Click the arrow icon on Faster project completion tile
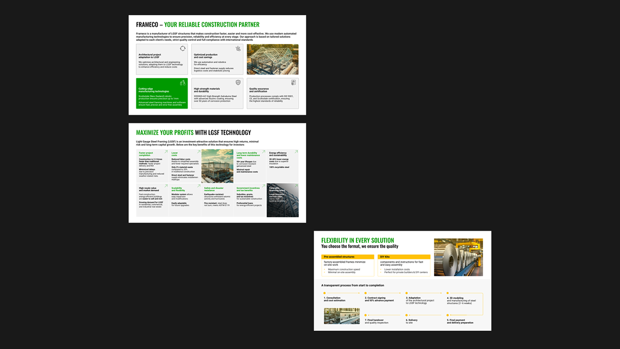 (166, 153)
